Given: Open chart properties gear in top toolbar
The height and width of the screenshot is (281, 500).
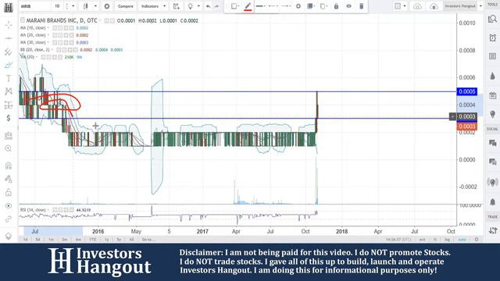Looking at the screenshot, I should pyautogui.click(x=107, y=6).
